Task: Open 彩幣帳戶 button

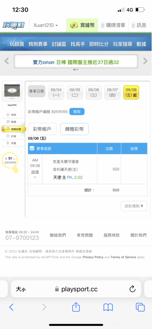Action: coord(42,129)
